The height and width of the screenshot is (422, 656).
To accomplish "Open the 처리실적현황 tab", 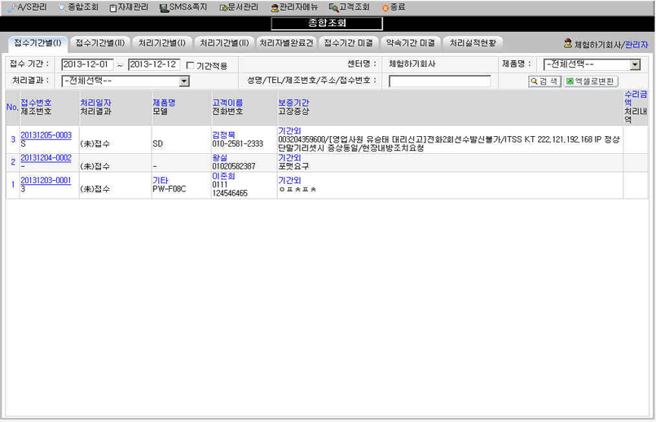I will click(473, 42).
